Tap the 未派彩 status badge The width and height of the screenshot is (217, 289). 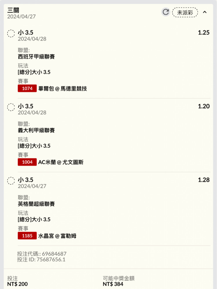coord(185,12)
